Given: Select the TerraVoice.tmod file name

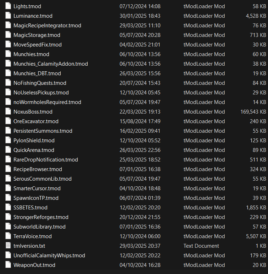Looking at the screenshot, I should click(x=33, y=236).
